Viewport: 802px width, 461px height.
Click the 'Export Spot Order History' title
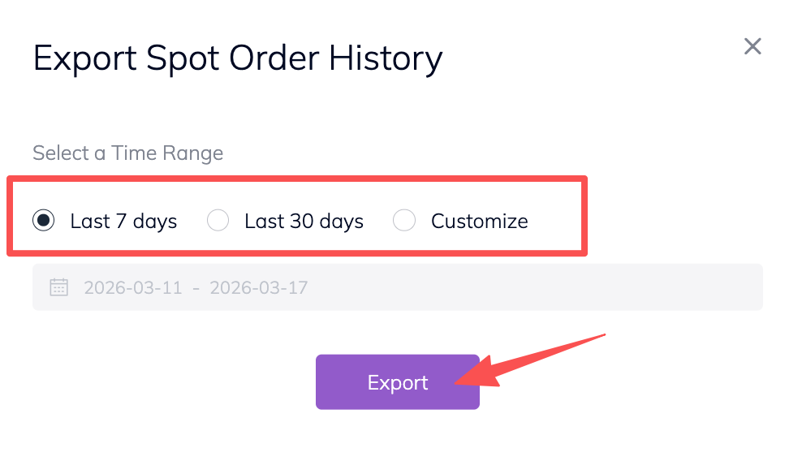click(x=238, y=58)
